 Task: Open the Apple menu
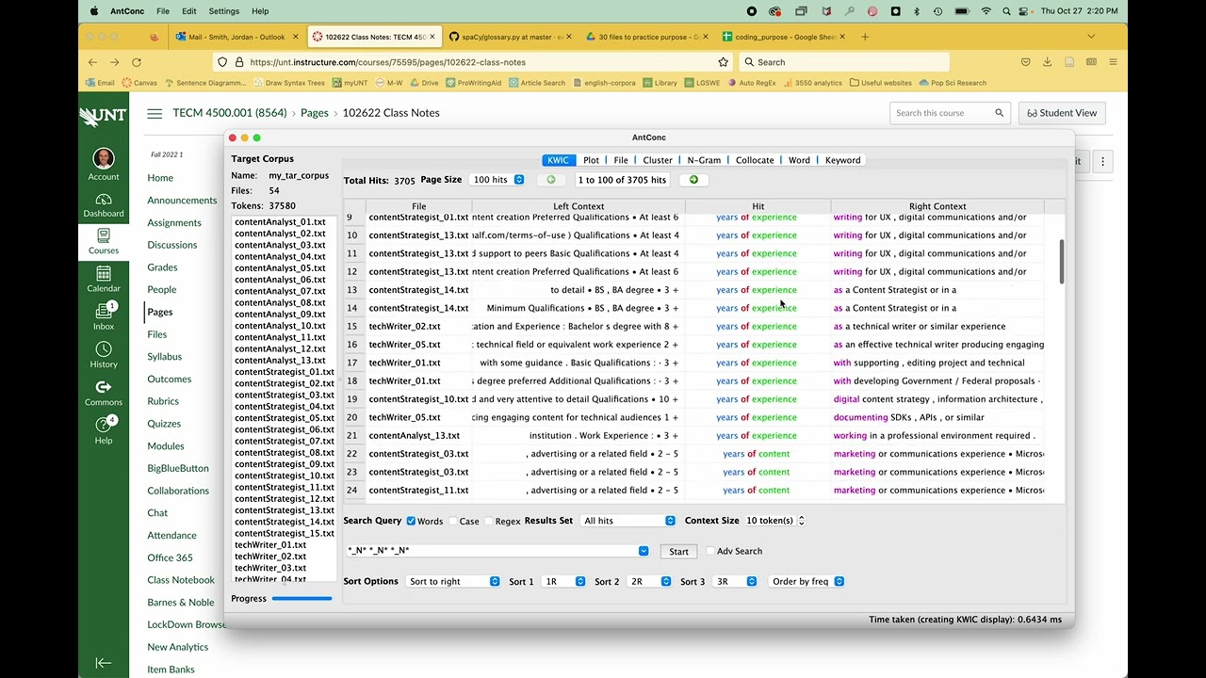tap(94, 11)
